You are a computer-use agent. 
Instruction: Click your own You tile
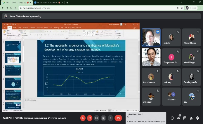pos(192,97)
